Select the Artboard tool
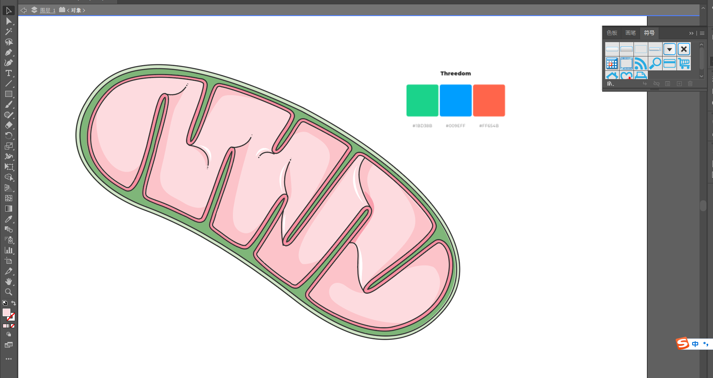Viewport: 713px width, 378px height. [9, 261]
